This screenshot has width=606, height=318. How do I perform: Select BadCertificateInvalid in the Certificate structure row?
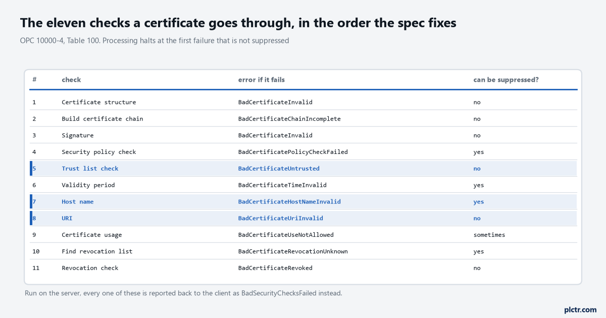(275, 102)
